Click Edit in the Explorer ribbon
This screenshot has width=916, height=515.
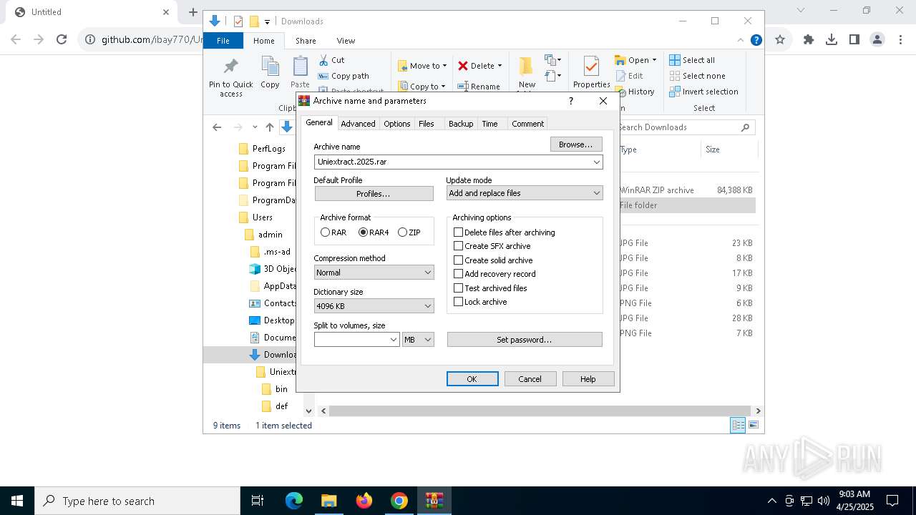[x=629, y=76]
